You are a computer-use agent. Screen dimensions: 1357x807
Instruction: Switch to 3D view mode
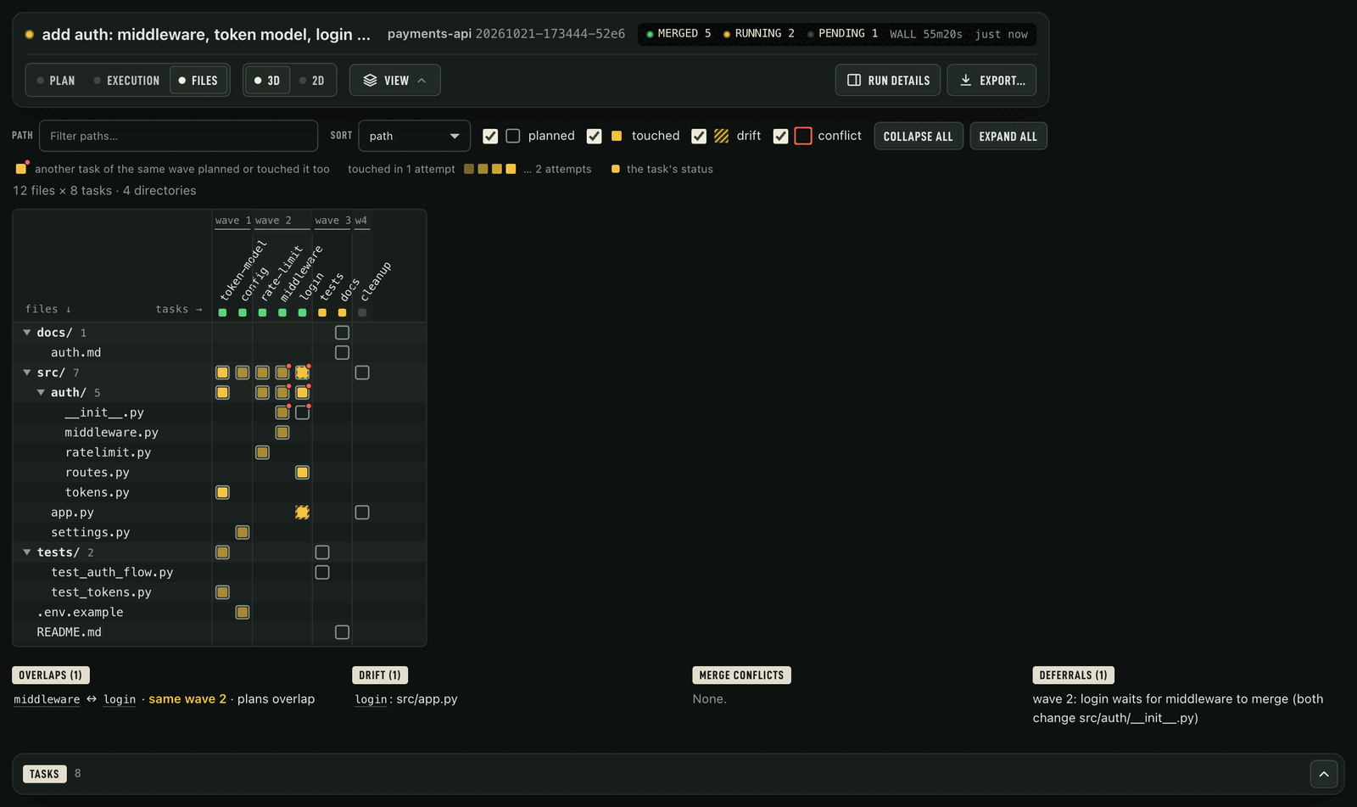(267, 81)
